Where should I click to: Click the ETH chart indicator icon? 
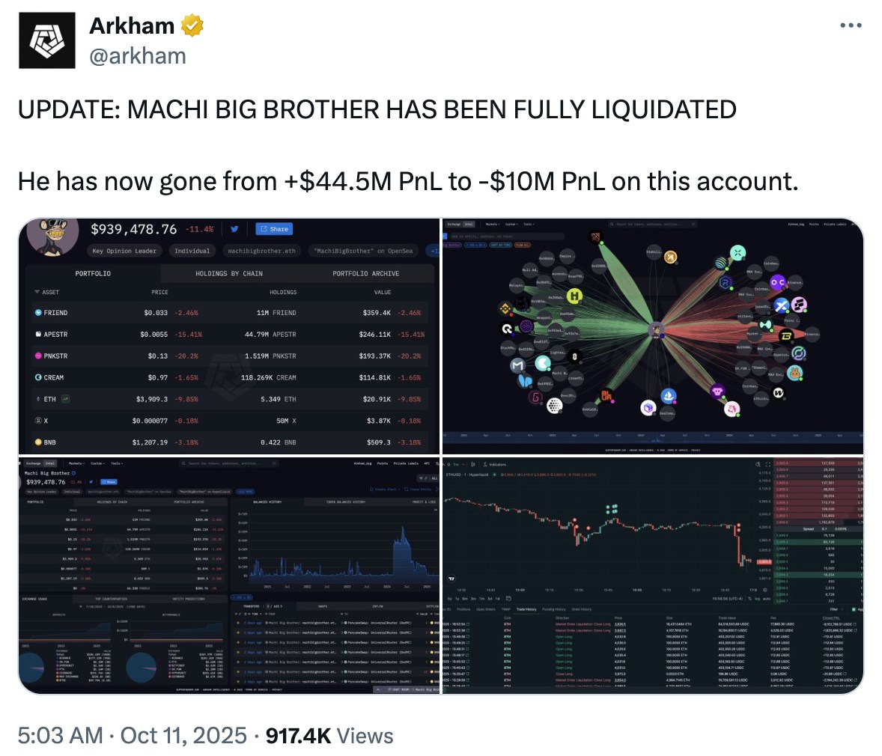click(65, 399)
